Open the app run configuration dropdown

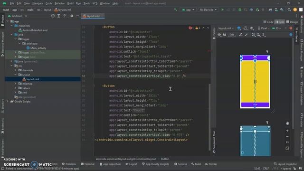pyautogui.click(x=188, y=9)
